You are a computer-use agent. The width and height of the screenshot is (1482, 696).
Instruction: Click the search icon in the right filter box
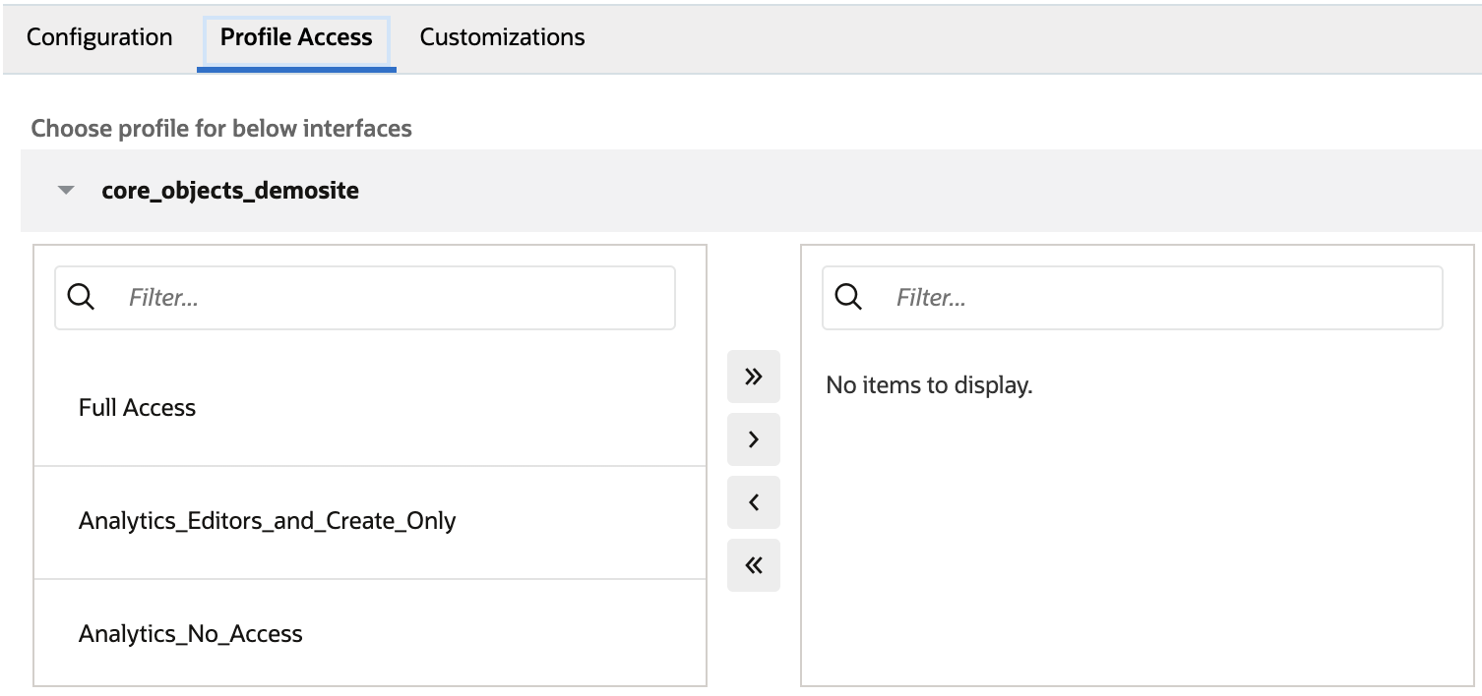click(846, 297)
